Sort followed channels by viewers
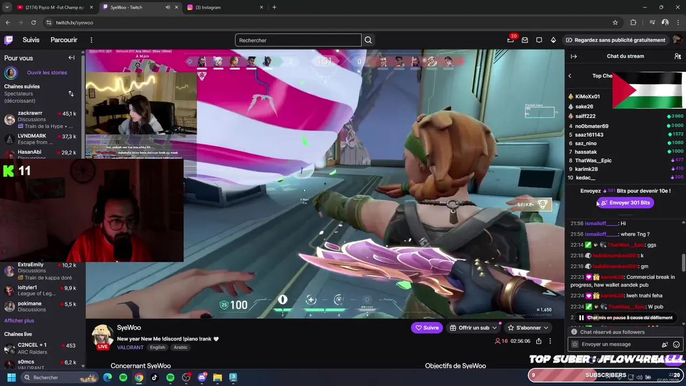The width and height of the screenshot is (686, 386). point(71,93)
